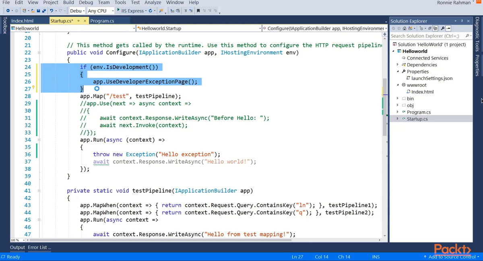Click the Comment Out Selected Lines icon
The height and width of the screenshot is (261, 483).
186,10
